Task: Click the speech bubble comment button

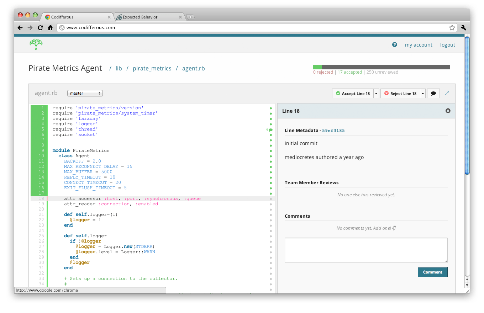Action: (x=433, y=94)
